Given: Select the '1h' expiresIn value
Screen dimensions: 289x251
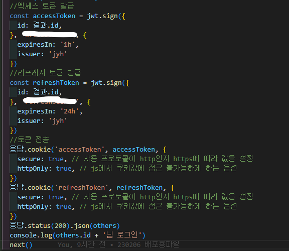Looking at the screenshot, I should pyautogui.click(x=67, y=45).
